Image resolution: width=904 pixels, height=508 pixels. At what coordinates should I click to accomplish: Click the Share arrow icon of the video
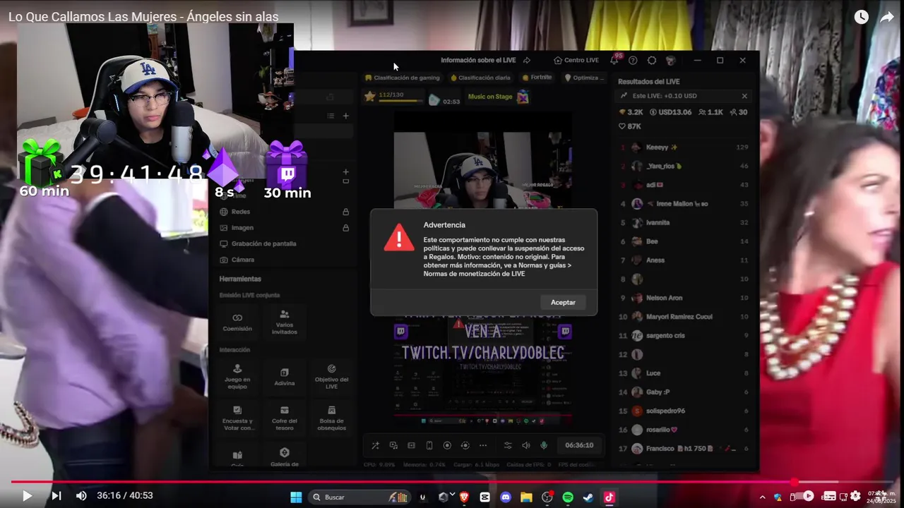point(887,17)
